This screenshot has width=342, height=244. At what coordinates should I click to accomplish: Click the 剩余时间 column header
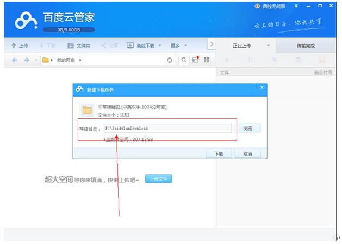pyautogui.click(x=323, y=73)
